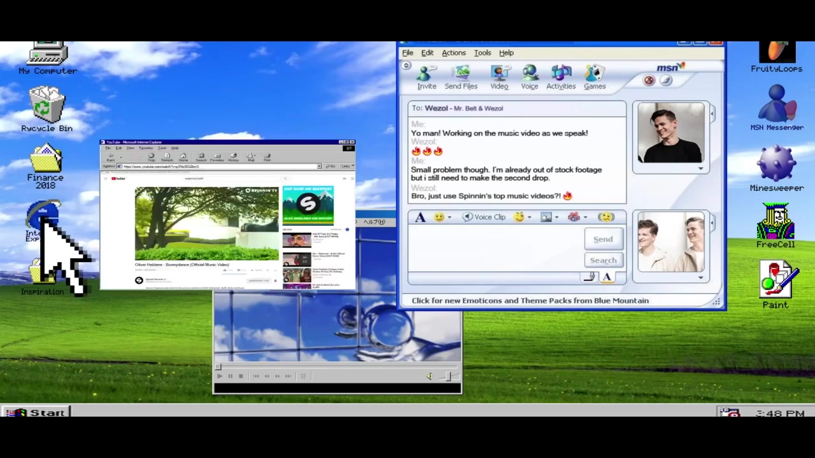Open the Help menu in MSN
This screenshot has width=815, height=458.
[506, 53]
